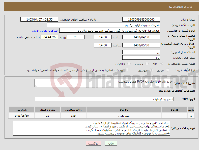The height and width of the screenshot is (150, 199).
Task: Click the ردیف column header
Action: (x=191, y=110)
